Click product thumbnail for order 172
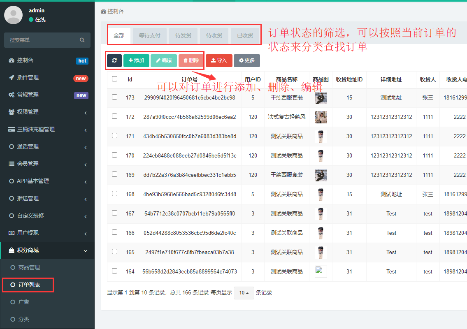This screenshot has height=329, width=467. [x=321, y=117]
